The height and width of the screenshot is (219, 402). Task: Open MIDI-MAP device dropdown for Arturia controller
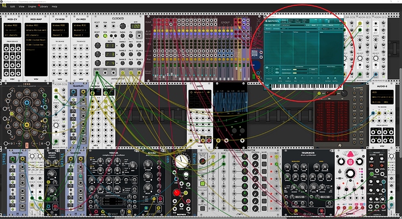point(36,30)
